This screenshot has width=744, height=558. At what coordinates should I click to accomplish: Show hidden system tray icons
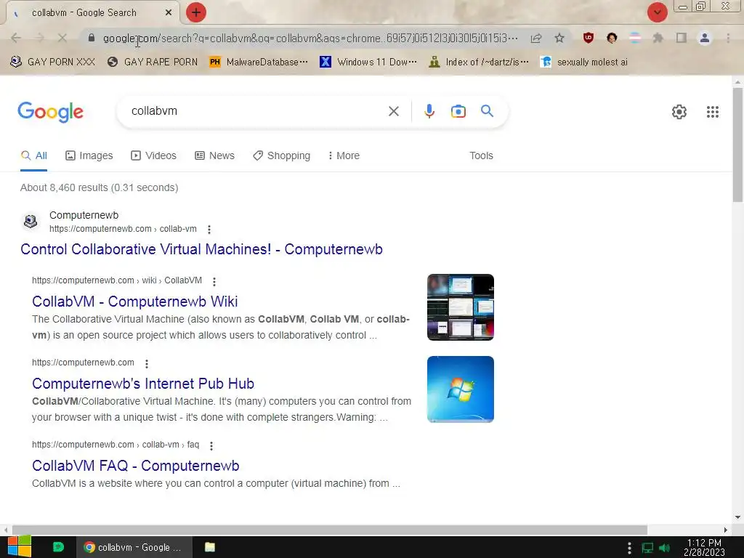[x=629, y=548]
